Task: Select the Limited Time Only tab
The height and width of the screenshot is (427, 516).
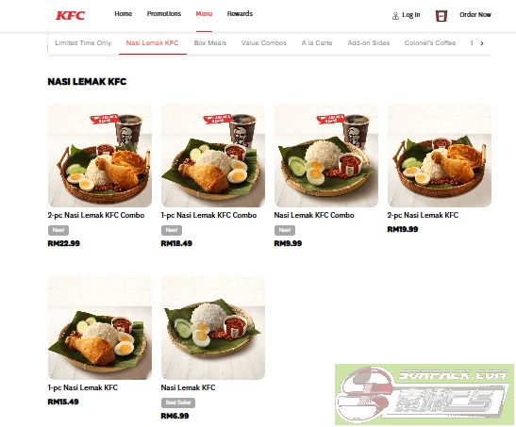Action: 83,43
